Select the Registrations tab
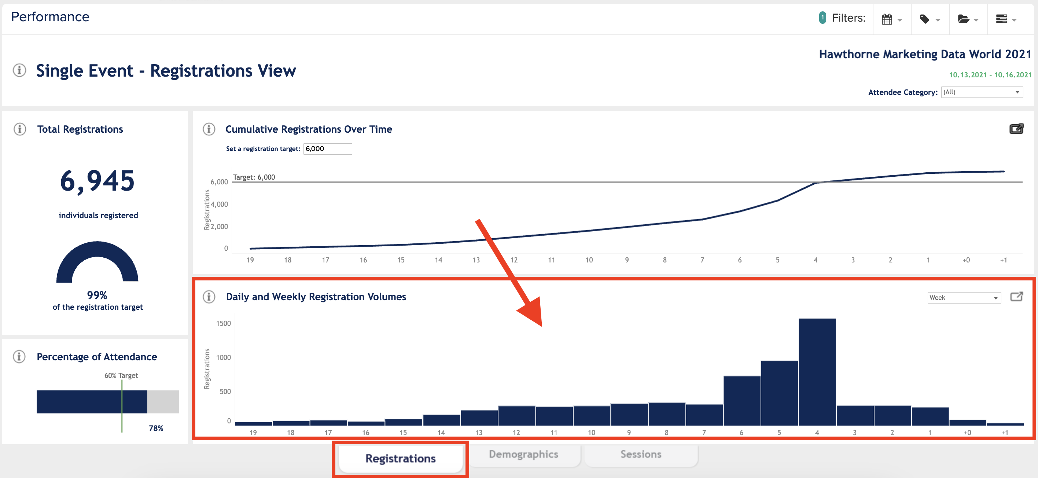 point(400,458)
